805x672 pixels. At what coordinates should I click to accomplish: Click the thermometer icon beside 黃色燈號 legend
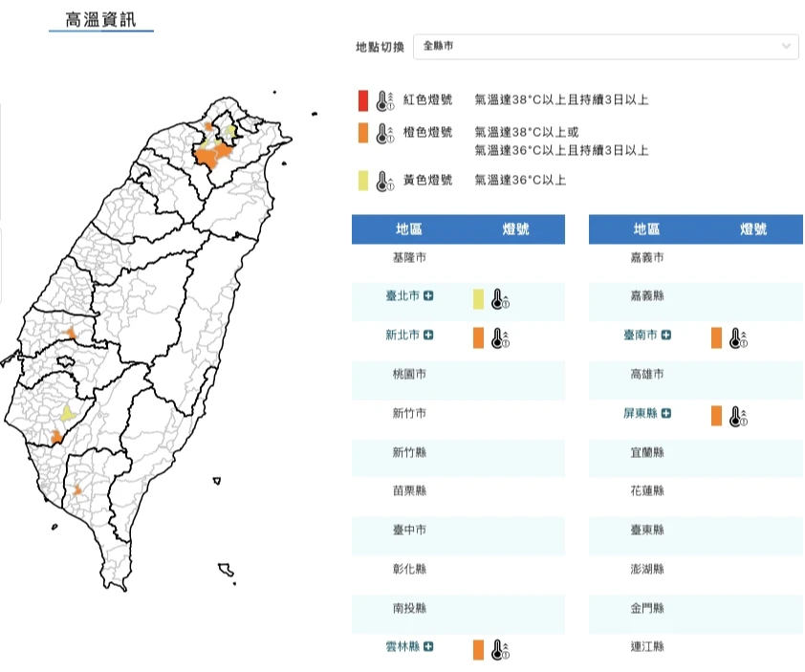tap(384, 180)
